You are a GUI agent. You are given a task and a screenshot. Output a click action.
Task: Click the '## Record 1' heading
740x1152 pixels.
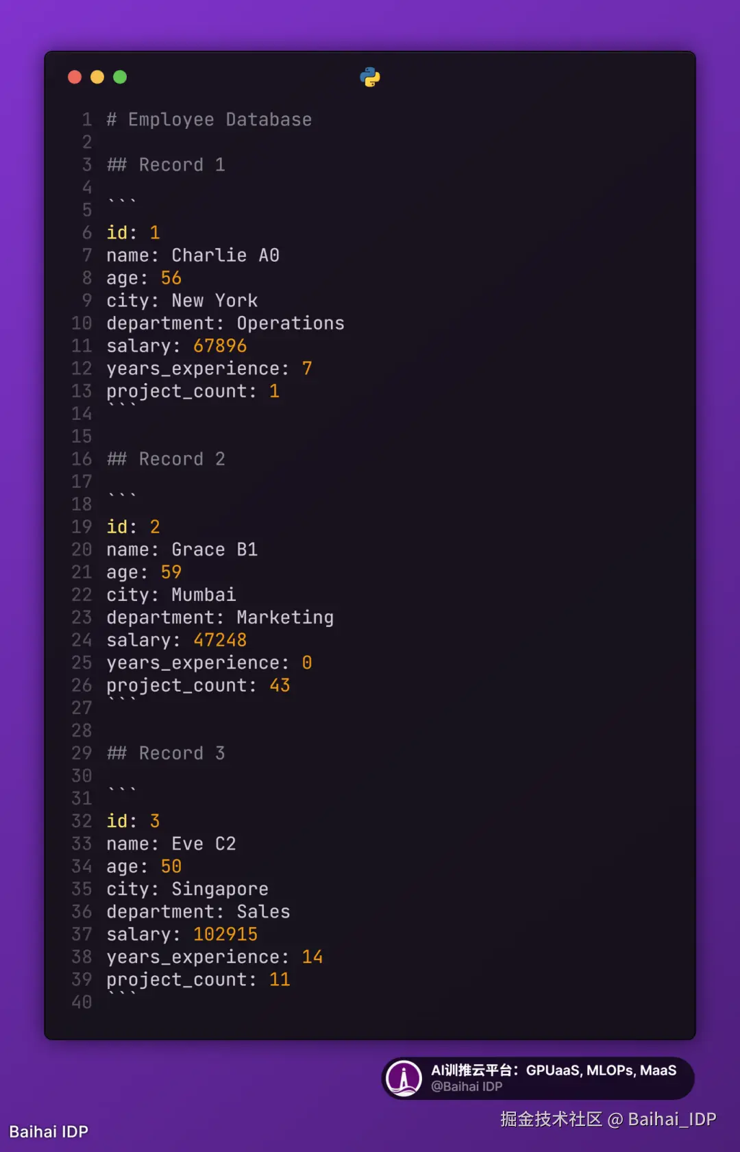pyautogui.click(x=166, y=164)
